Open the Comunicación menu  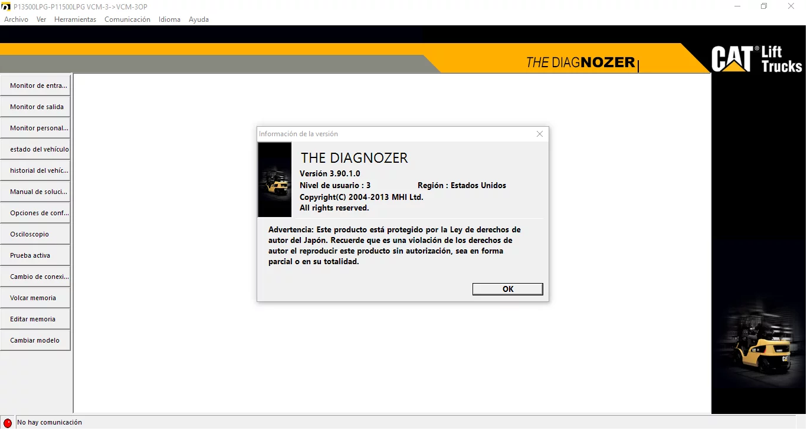click(127, 19)
